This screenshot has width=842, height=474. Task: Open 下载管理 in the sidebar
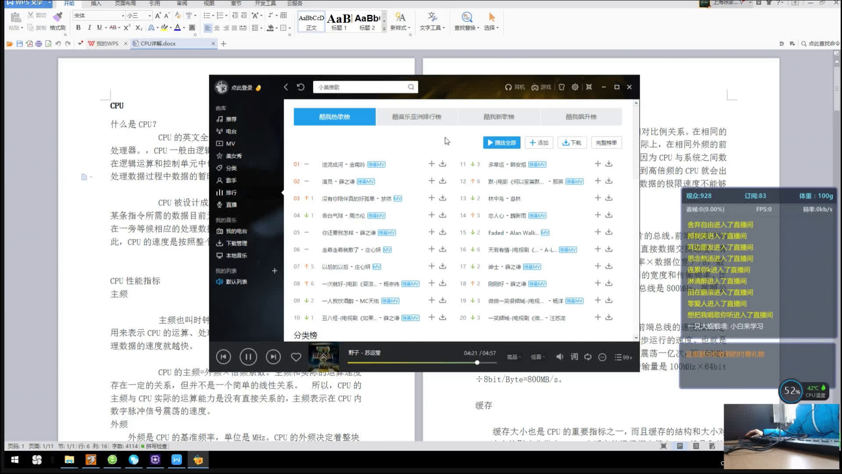232,243
